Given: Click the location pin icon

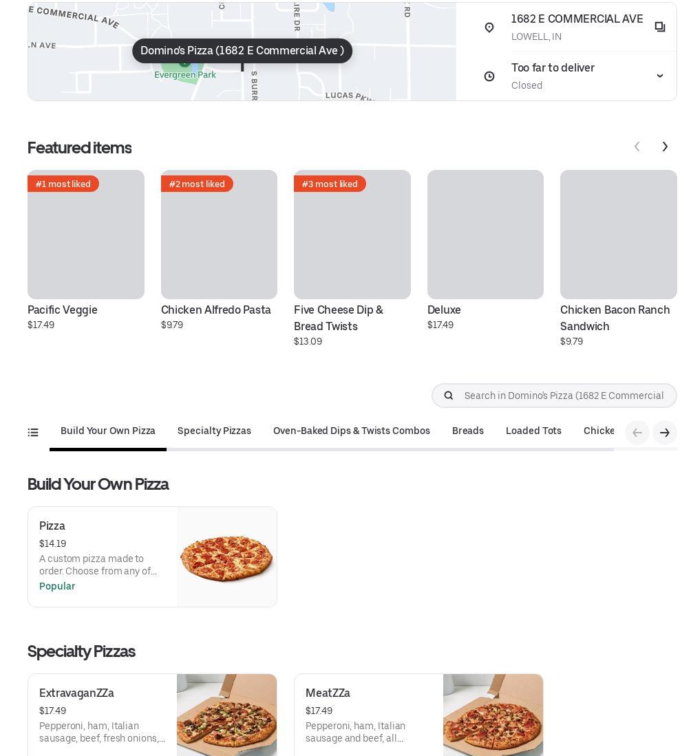Looking at the screenshot, I should pyautogui.click(x=489, y=28).
